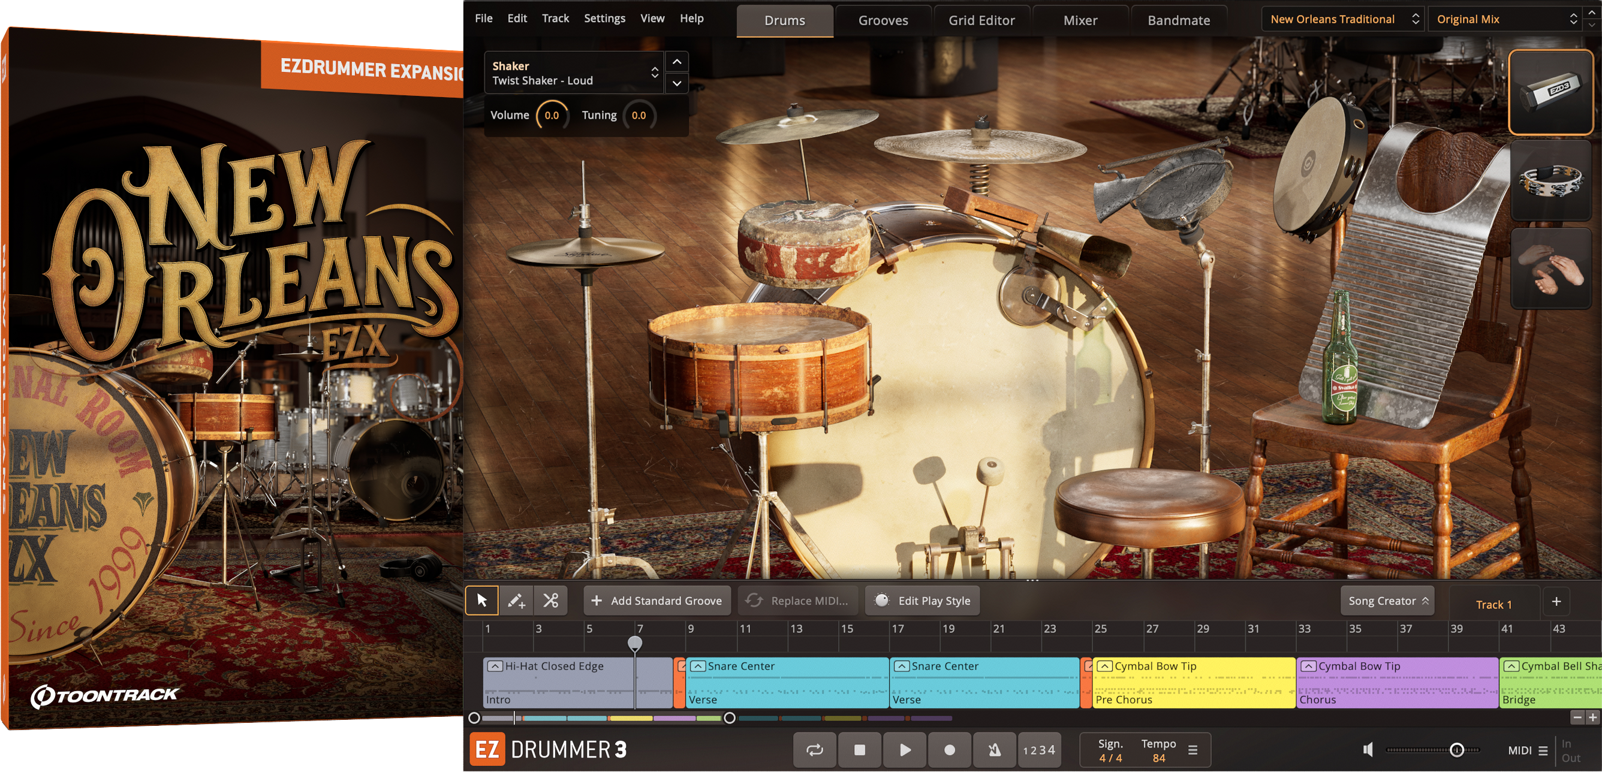Collapse the Song Creator panel
The height and width of the screenshot is (772, 1602).
pyautogui.click(x=1424, y=601)
